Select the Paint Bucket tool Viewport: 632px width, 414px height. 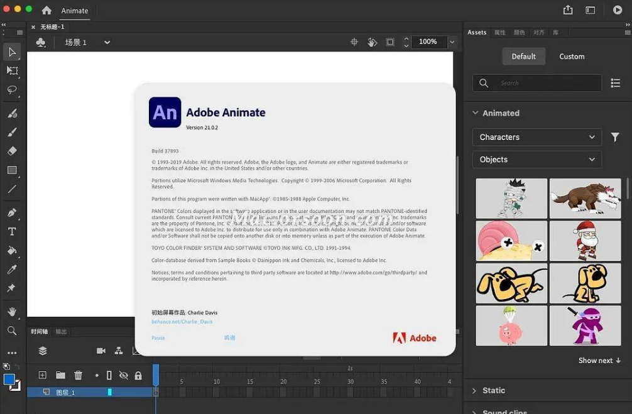coord(12,250)
